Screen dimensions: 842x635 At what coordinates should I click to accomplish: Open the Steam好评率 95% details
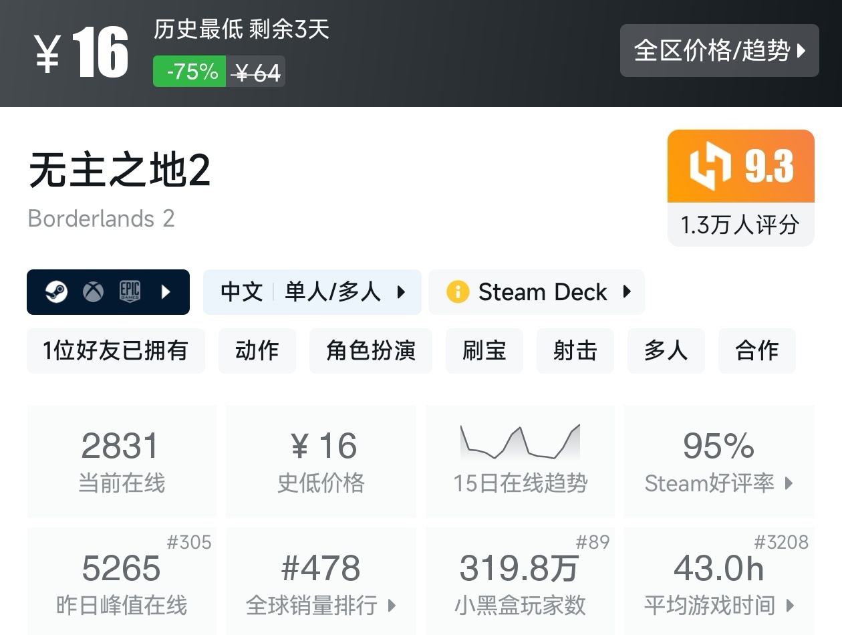(719, 461)
